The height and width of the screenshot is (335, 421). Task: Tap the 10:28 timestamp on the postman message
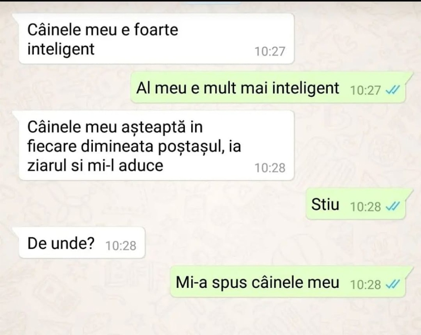[x=270, y=168]
